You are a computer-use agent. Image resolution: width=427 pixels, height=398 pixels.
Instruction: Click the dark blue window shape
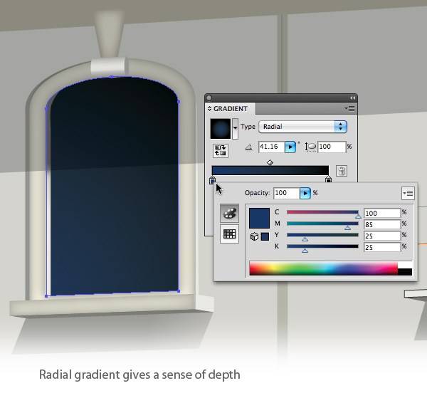pyautogui.click(x=112, y=188)
